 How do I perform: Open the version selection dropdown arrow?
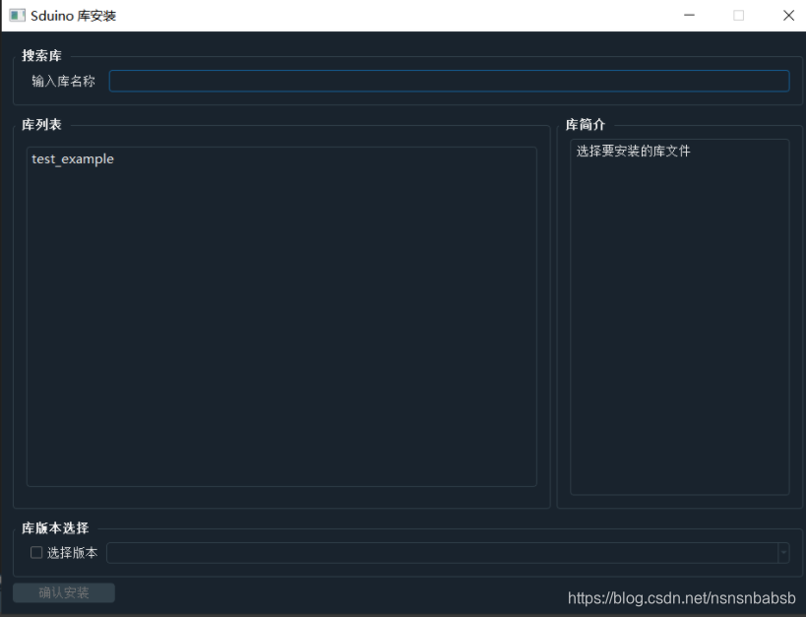coord(782,552)
